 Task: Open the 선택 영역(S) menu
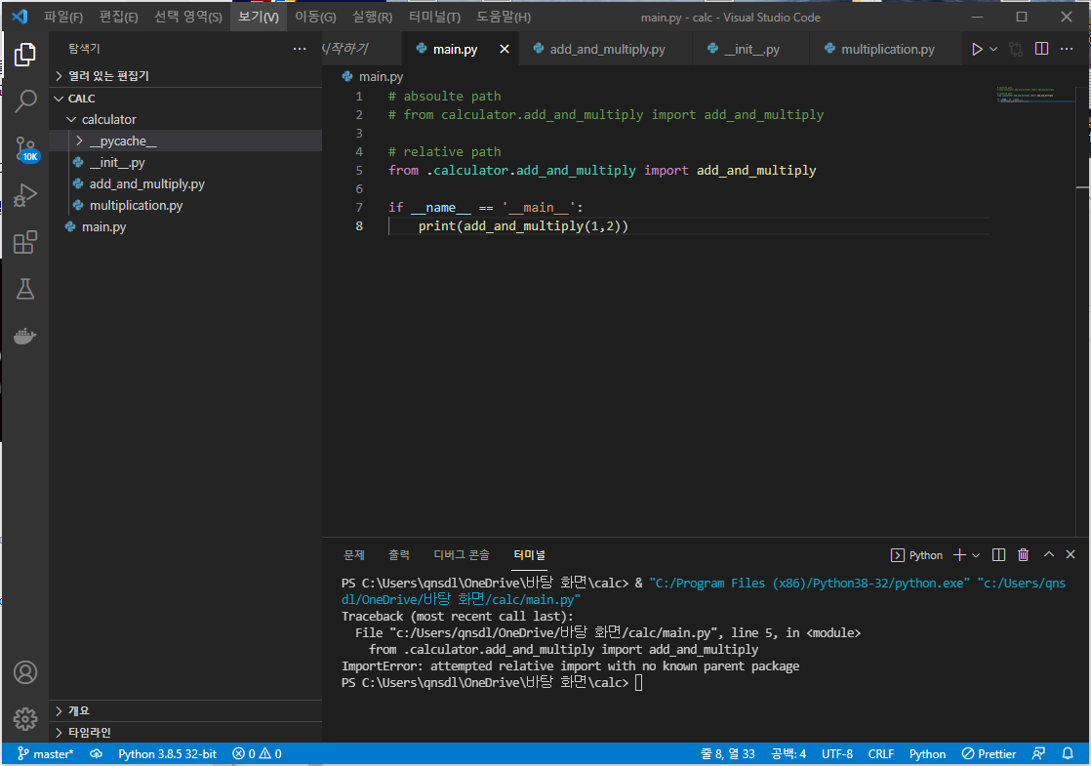[188, 17]
